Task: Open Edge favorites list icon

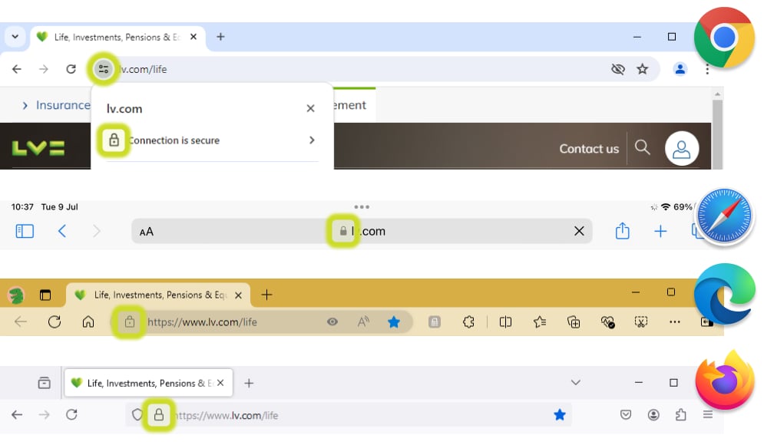Action: coord(539,321)
